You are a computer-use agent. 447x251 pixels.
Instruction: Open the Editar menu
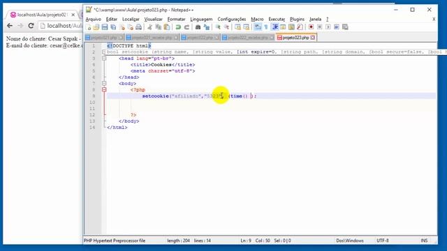pyautogui.click(x=112, y=19)
